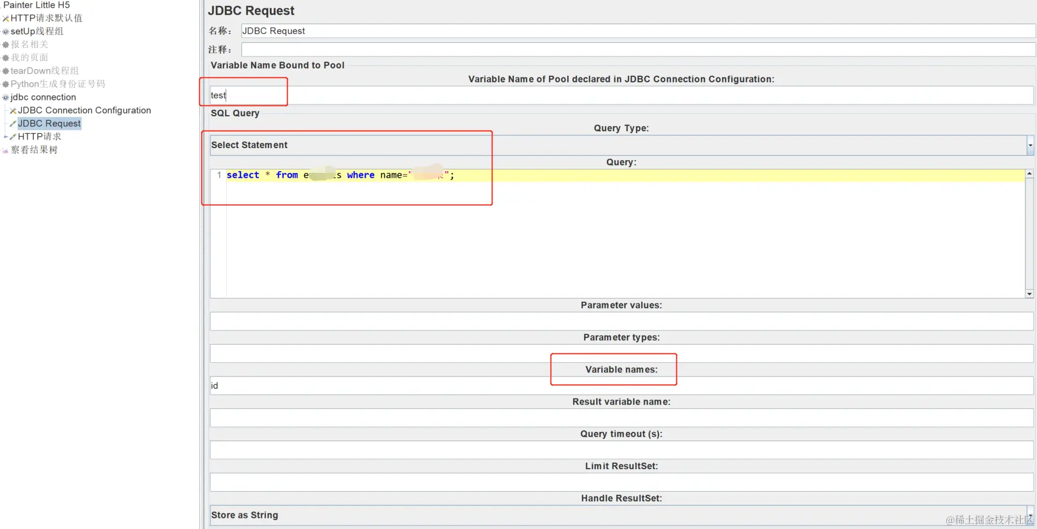Viewport: 1037px width, 529px height.
Task: Click the query editor scroll-up arrow
Action: pos(1029,173)
